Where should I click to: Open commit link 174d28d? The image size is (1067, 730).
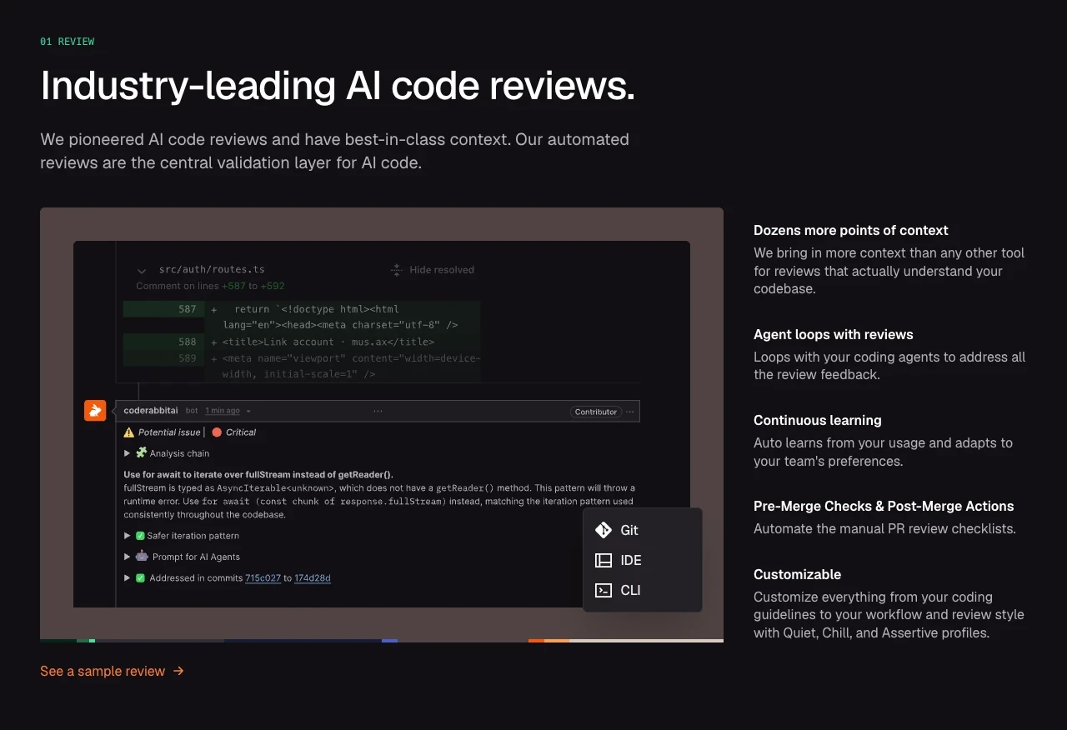[313, 578]
